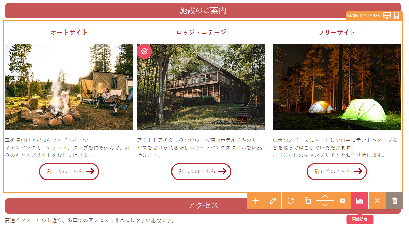Switch to desktop monitor preview icon
Screen dimensions: 409x226
coord(387,16)
